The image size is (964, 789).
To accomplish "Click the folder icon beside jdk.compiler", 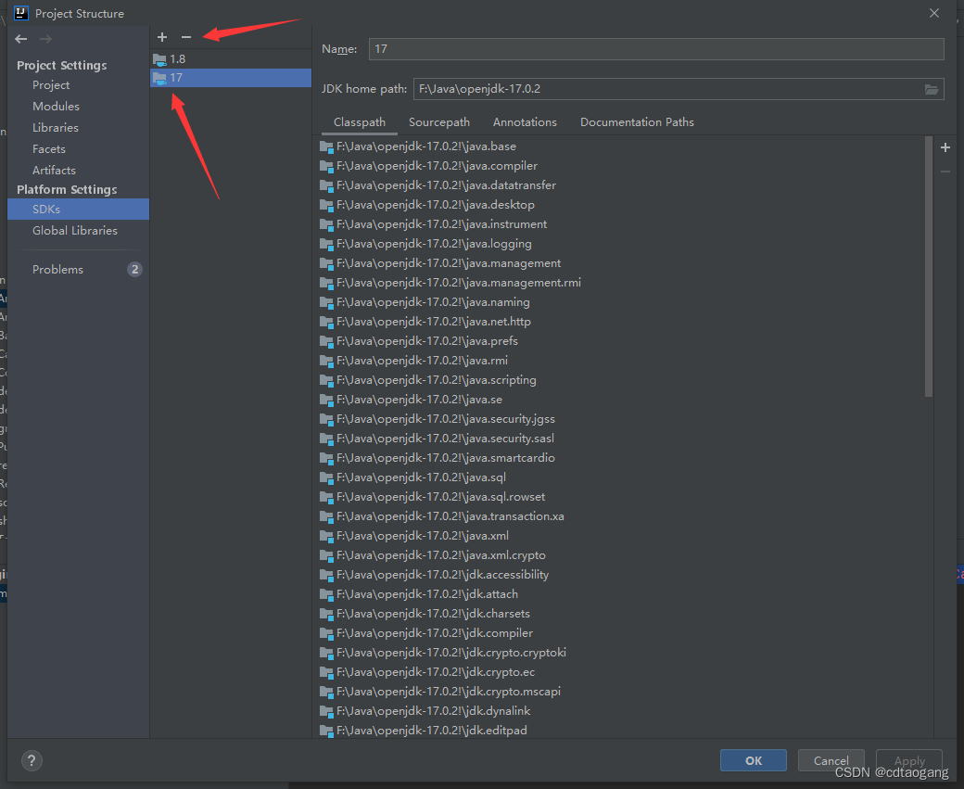I will click(326, 633).
